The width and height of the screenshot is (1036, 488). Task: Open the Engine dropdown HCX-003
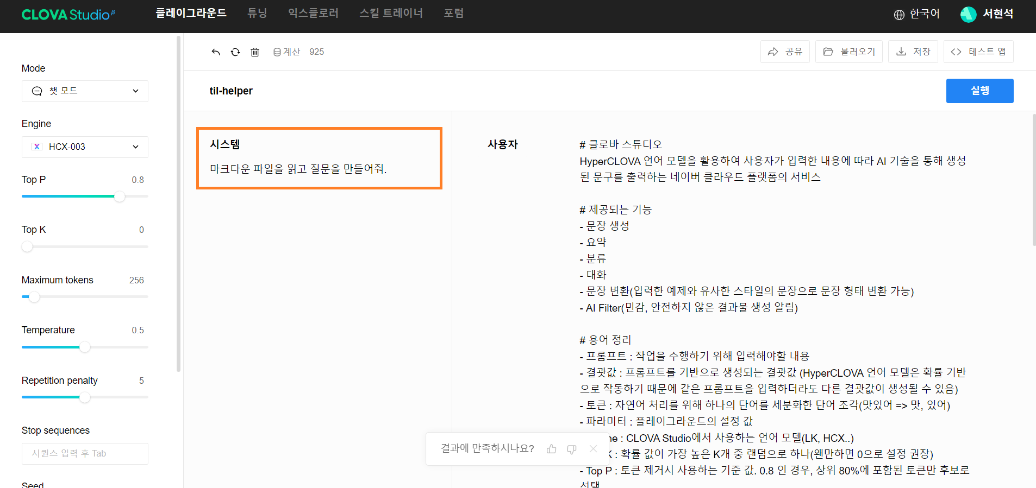click(85, 147)
